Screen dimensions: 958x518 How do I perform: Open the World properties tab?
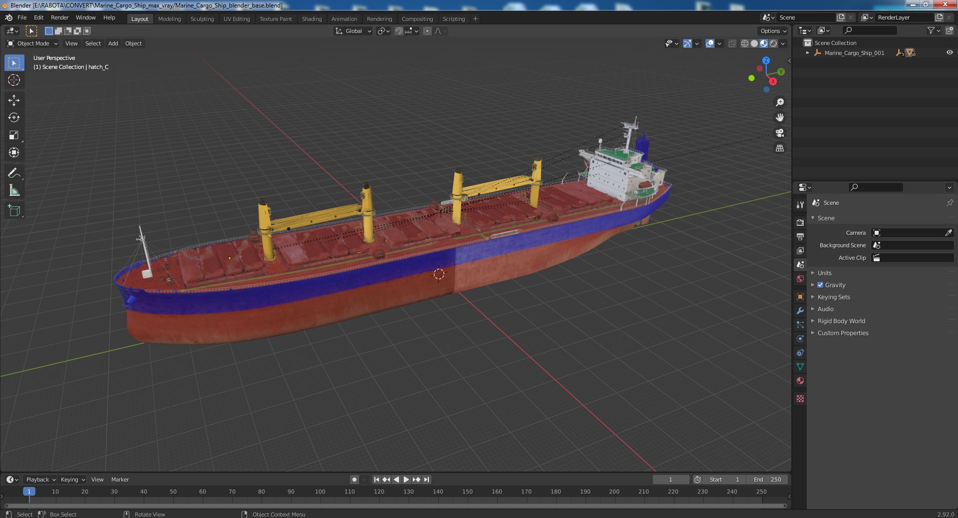(x=800, y=279)
